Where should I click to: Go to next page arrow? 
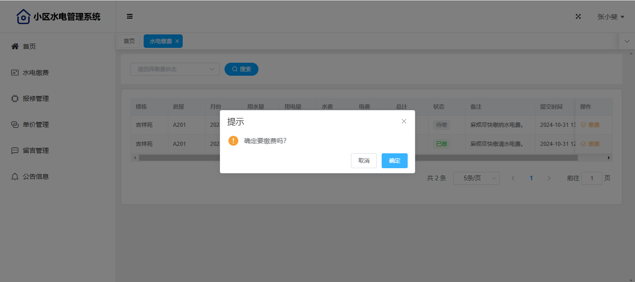pyautogui.click(x=549, y=178)
